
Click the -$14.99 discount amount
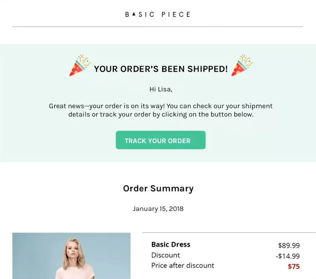[x=288, y=256]
